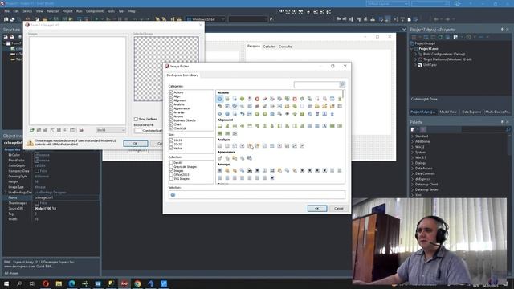This screenshot has width=514, height=289.
Task: Open image size dropdown in image list editor
Action: 111,130
